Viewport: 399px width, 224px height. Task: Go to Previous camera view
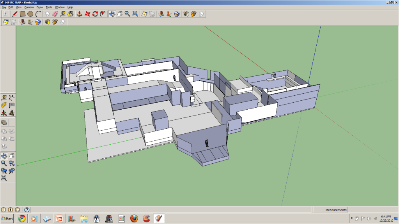coord(4,171)
